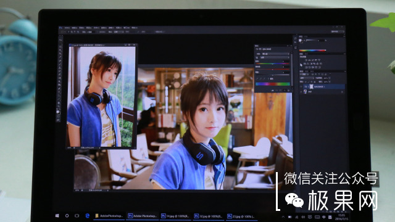Select the Horizontal Type tool
The height and width of the screenshot is (222, 395).
pyautogui.click(x=60, y=92)
